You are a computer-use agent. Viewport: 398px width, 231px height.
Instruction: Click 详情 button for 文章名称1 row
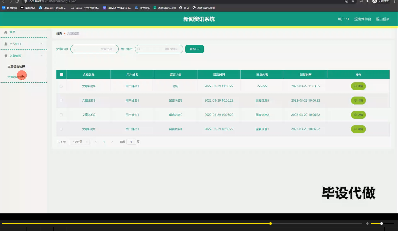[358, 129]
